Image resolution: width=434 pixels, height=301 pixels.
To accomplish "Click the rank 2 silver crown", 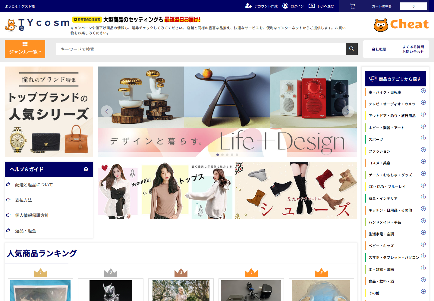I will pyautogui.click(x=111, y=272).
